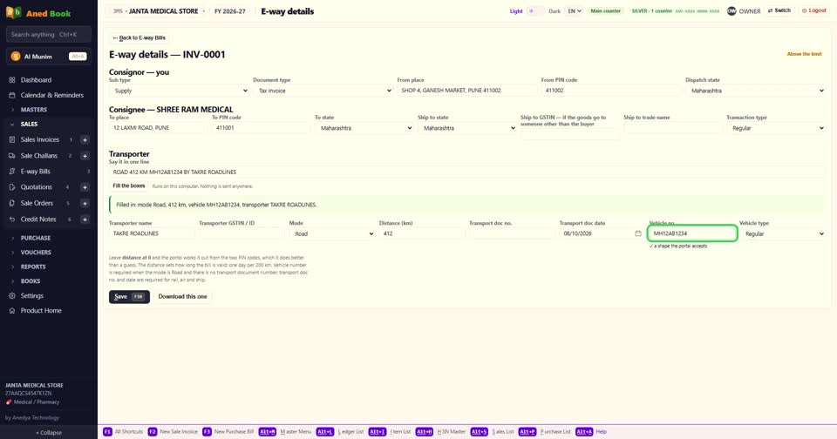
Task: Click the Sale Orders sidebar icon
Action: point(11,203)
